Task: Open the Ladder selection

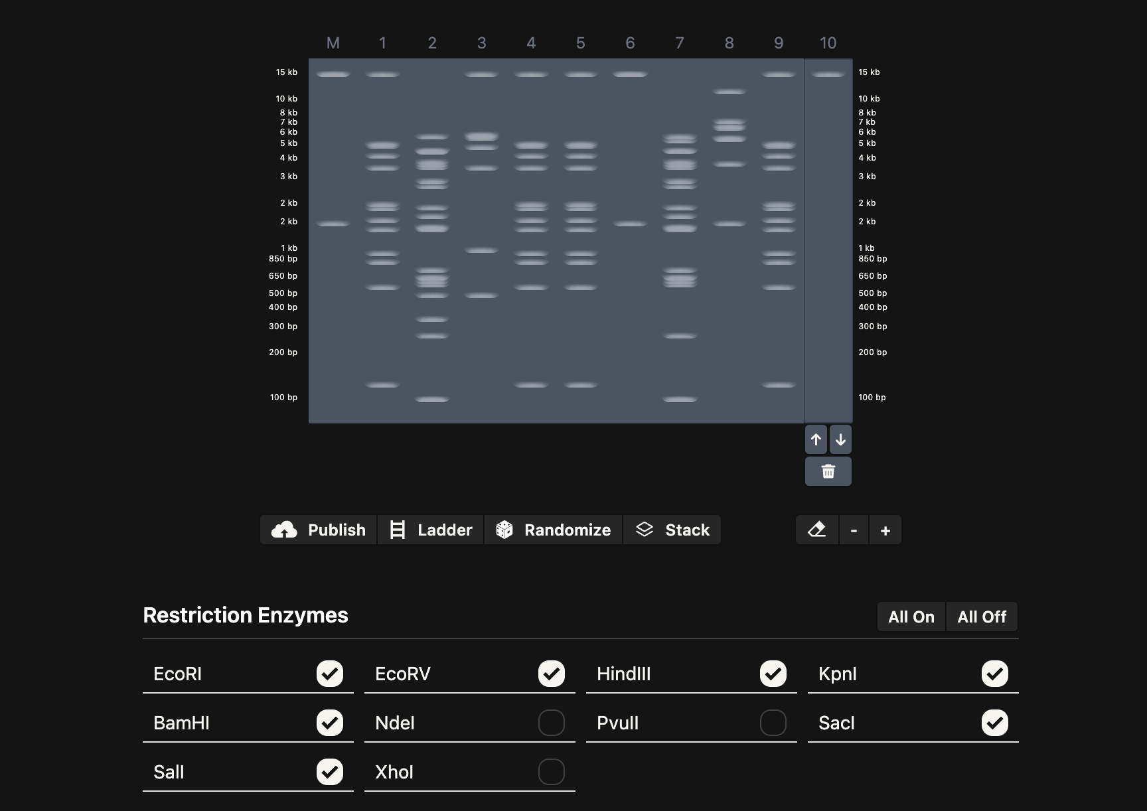Action: point(431,530)
